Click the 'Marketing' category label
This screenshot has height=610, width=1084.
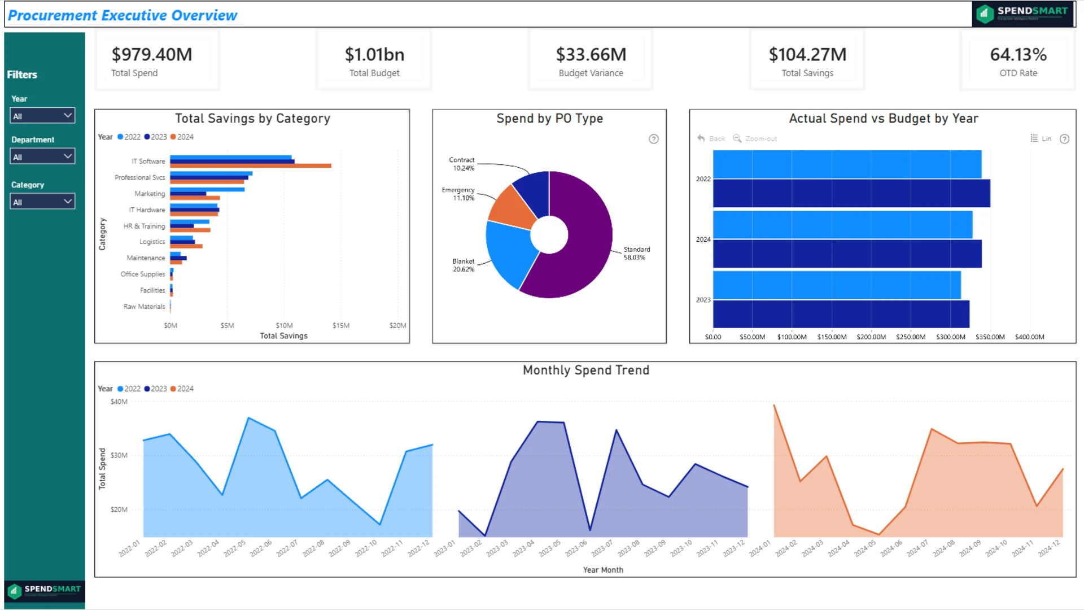150,194
